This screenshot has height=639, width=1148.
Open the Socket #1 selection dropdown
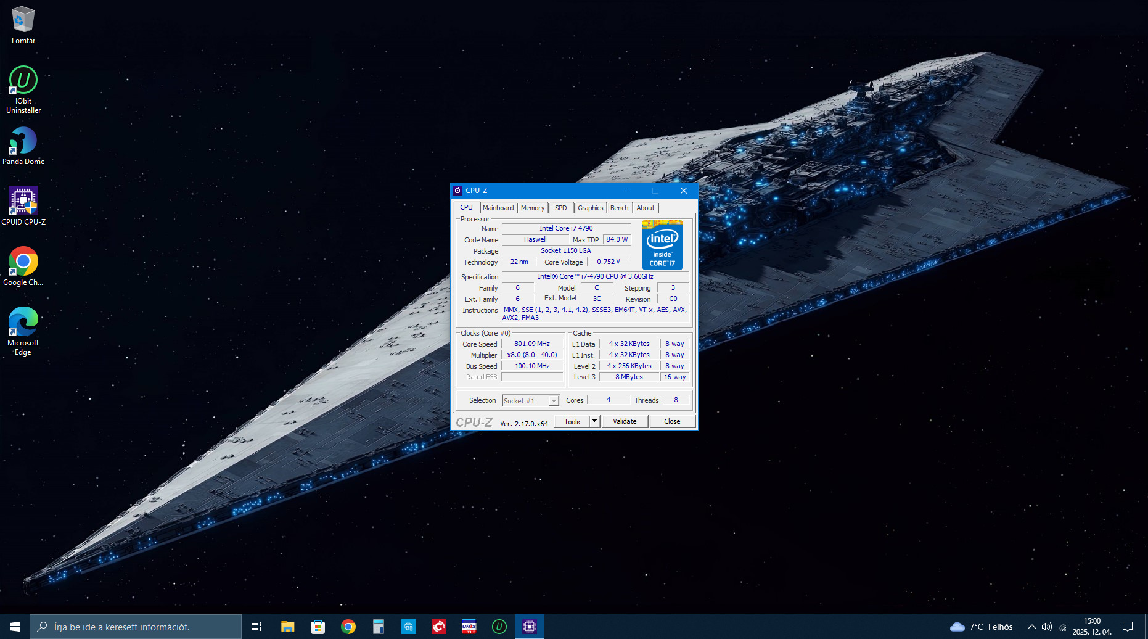tap(530, 400)
